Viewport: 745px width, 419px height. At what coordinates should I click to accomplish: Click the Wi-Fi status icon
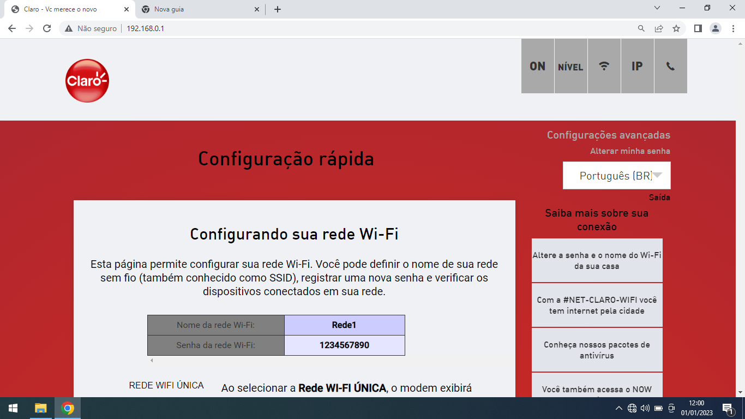click(x=604, y=66)
